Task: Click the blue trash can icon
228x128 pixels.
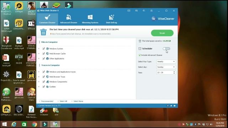Action: point(43,32)
